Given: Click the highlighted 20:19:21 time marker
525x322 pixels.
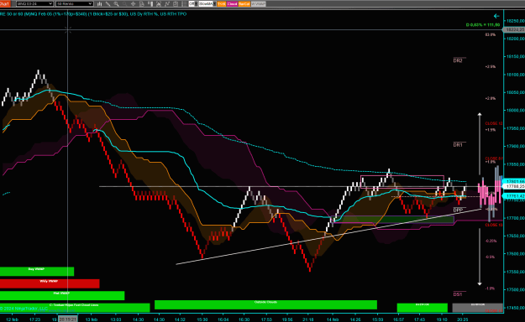Looking at the screenshot, I should [68, 319].
